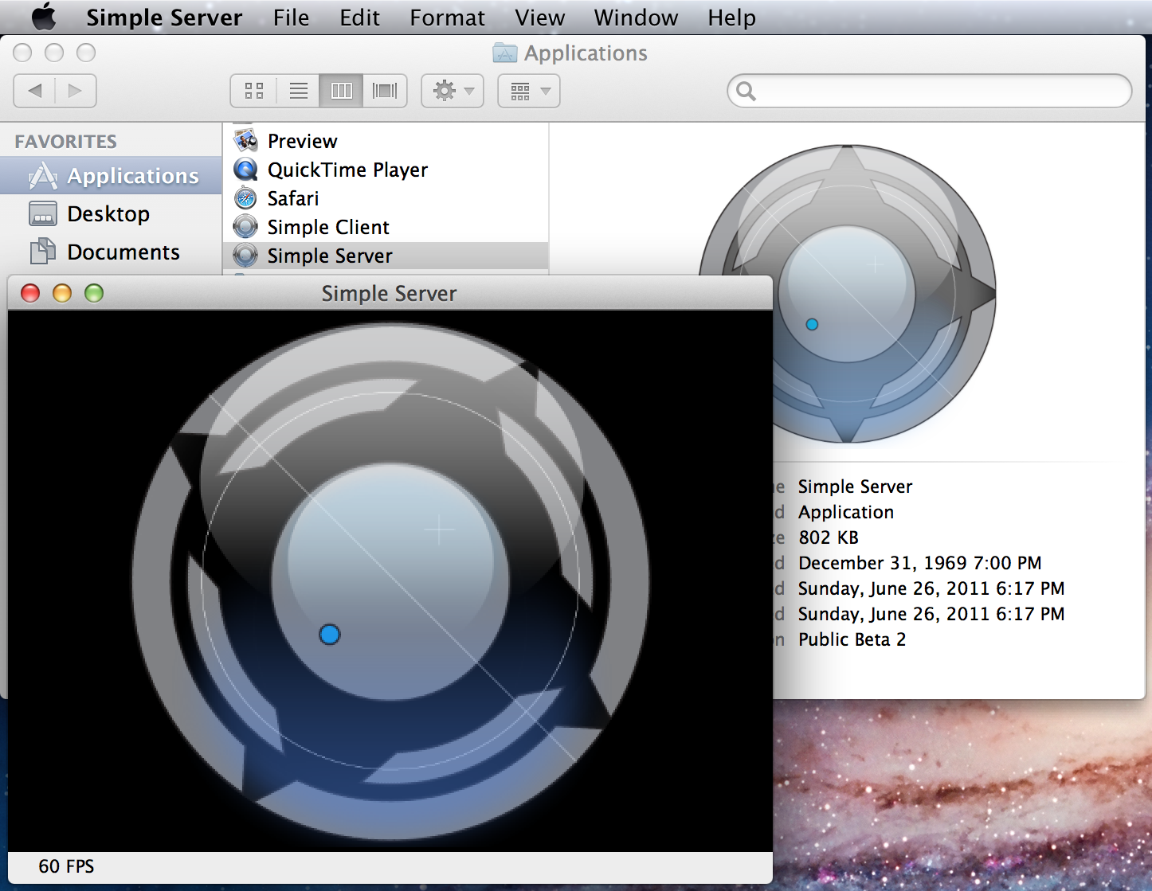Click the Finder search field
The image size is (1152, 891).
pos(929,91)
